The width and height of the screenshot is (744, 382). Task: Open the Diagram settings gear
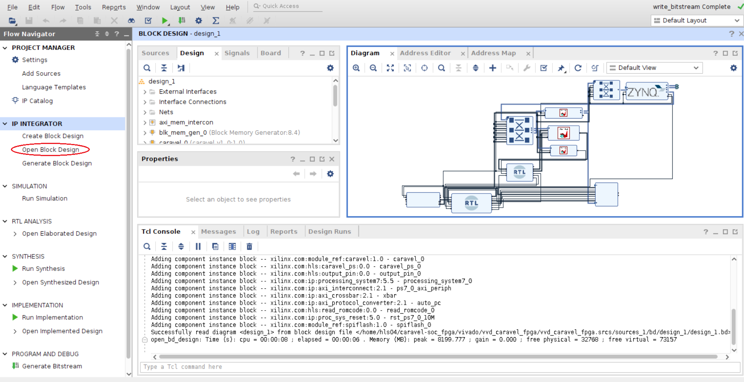734,68
